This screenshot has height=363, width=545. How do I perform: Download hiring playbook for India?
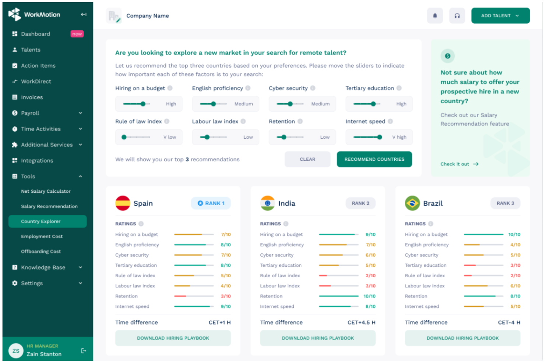(x=318, y=338)
